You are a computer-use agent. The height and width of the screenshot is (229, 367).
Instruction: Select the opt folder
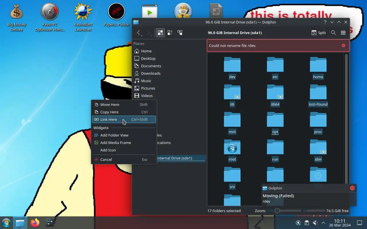(275, 123)
